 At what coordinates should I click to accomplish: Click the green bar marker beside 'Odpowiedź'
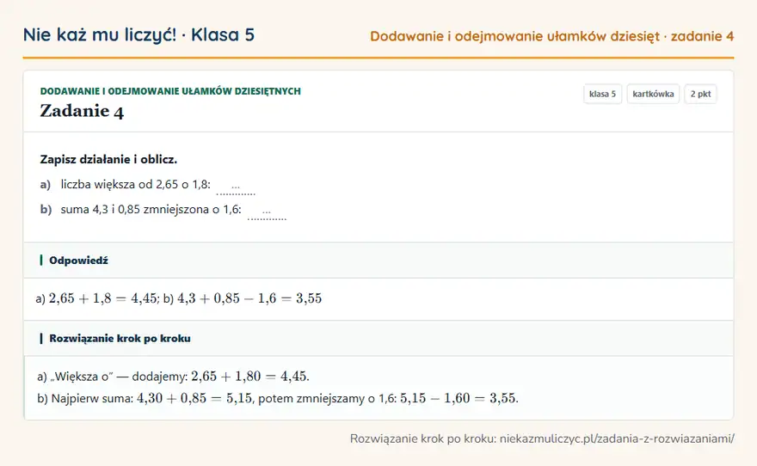41,261
